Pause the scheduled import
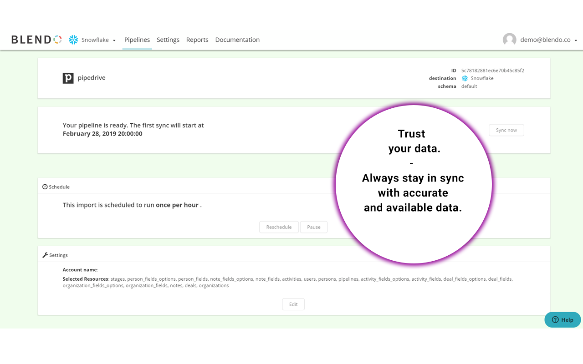583x364 pixels. 313,227
